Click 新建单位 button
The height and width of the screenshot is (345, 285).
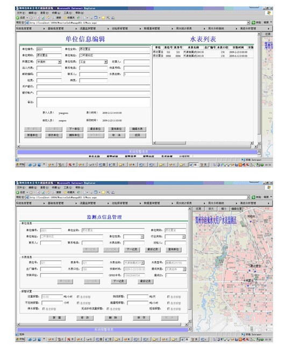click(33, 135)
